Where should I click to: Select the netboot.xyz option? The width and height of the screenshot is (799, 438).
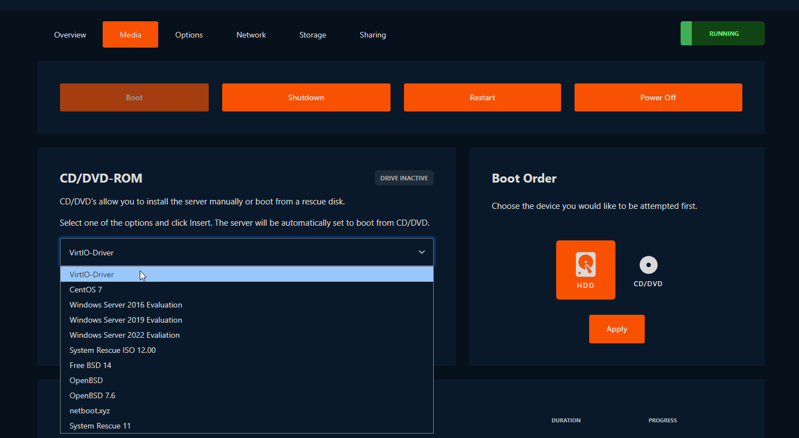(x=90, y=411)
